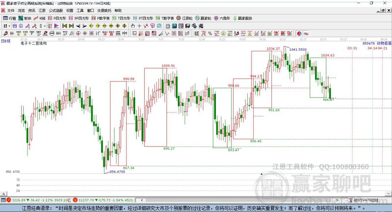Open the 江恩 menu
This screenshot has width=392, height=212.
tap(42, 10)
